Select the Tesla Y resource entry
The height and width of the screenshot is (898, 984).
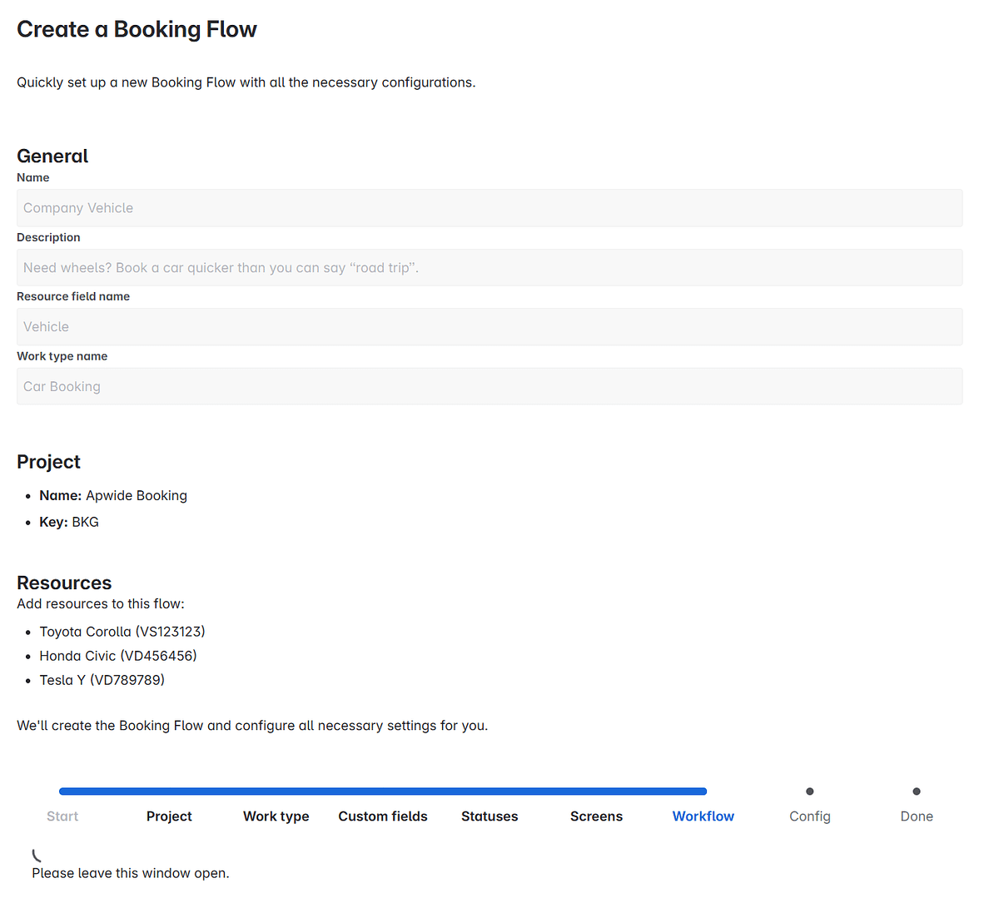[x=102, y=679]
